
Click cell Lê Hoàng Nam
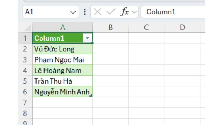(62, 71)
